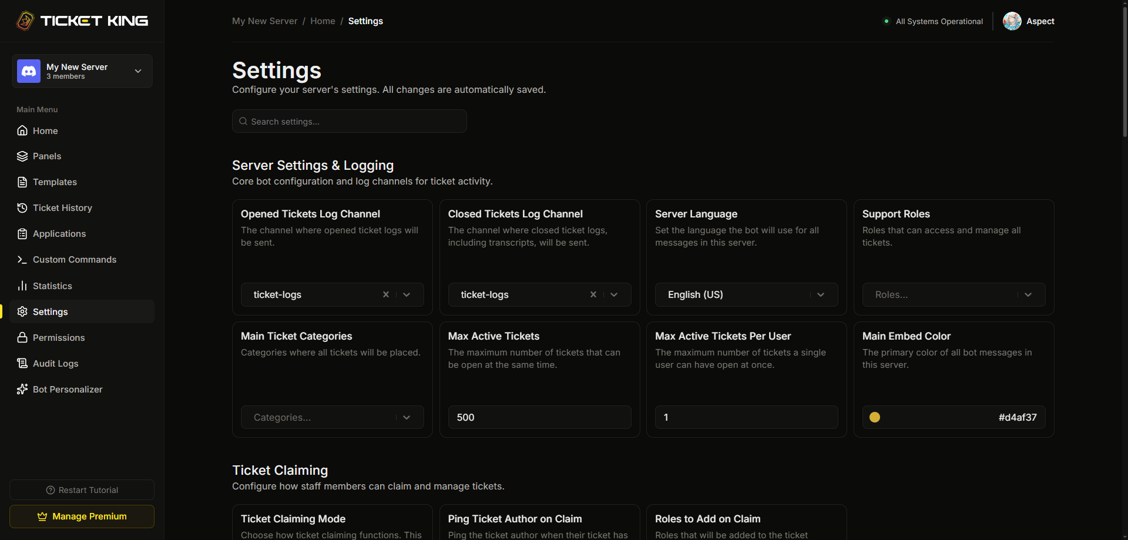Click the crown icon on Manage Premium
Viewport: 1128px width, 540px height.
pyautogui.click(x=42, y=516)
